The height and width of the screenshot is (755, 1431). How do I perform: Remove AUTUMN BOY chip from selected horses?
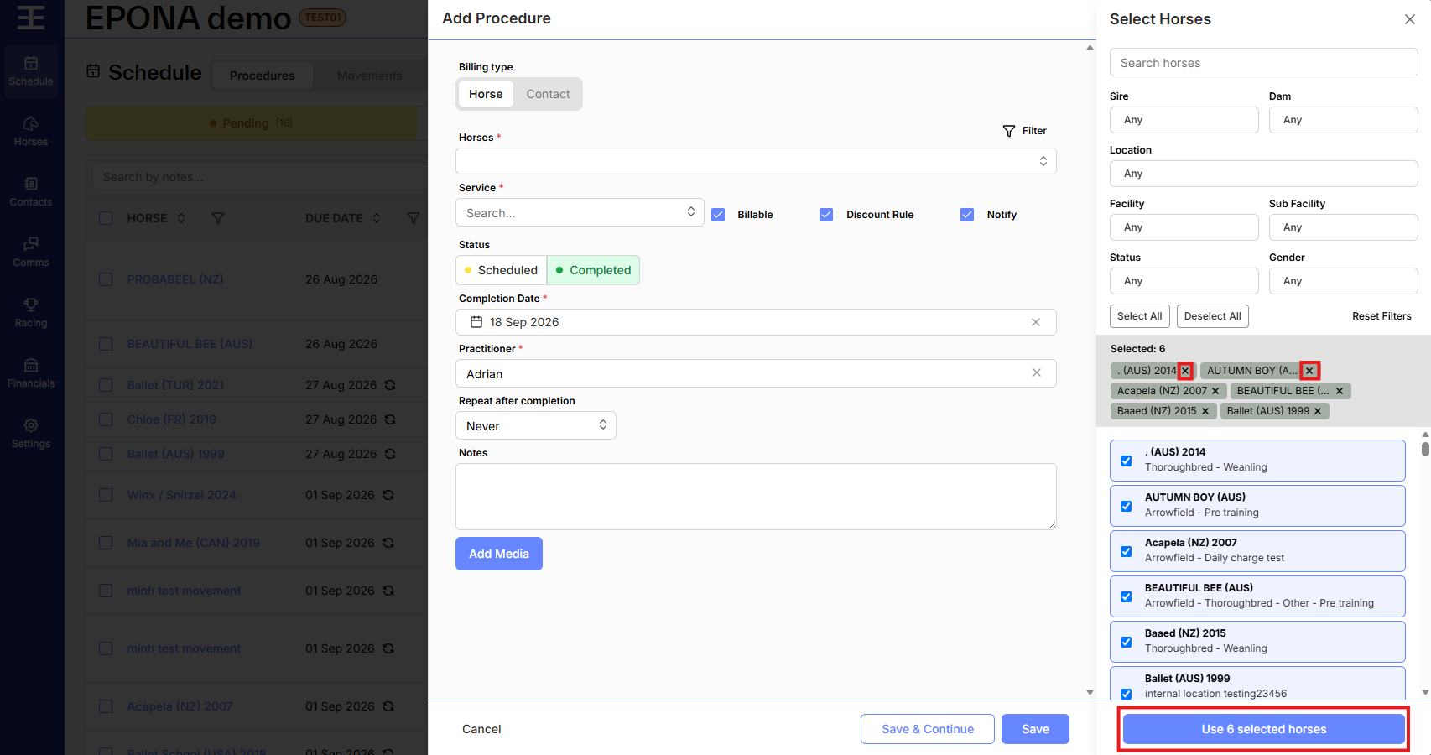pos(1309,371)
